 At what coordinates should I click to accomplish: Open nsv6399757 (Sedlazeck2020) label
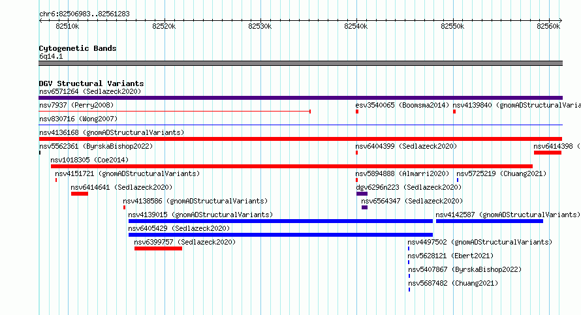(185, 242)
